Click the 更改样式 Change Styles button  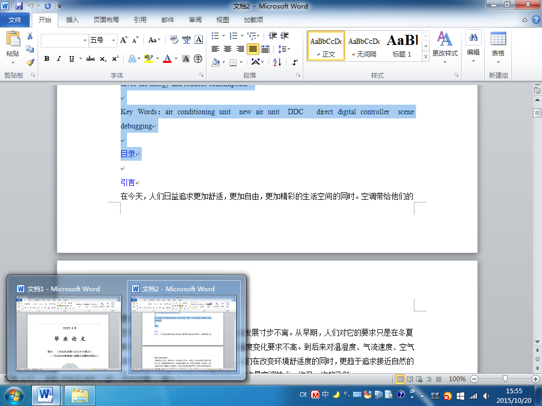[445, 47]
